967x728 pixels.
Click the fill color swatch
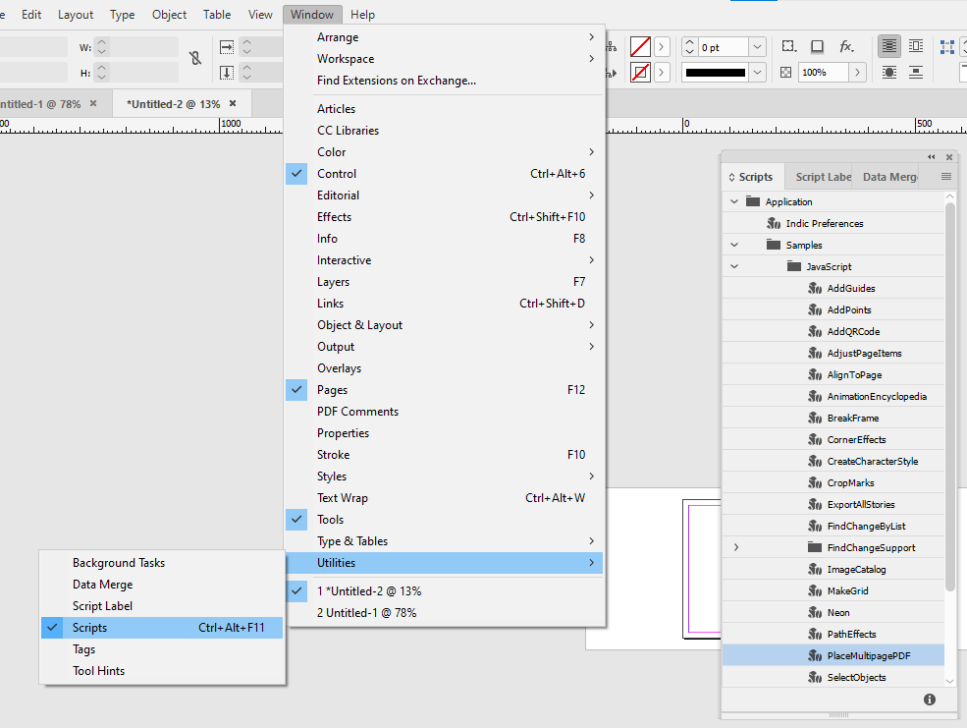(x=640, y=47)
